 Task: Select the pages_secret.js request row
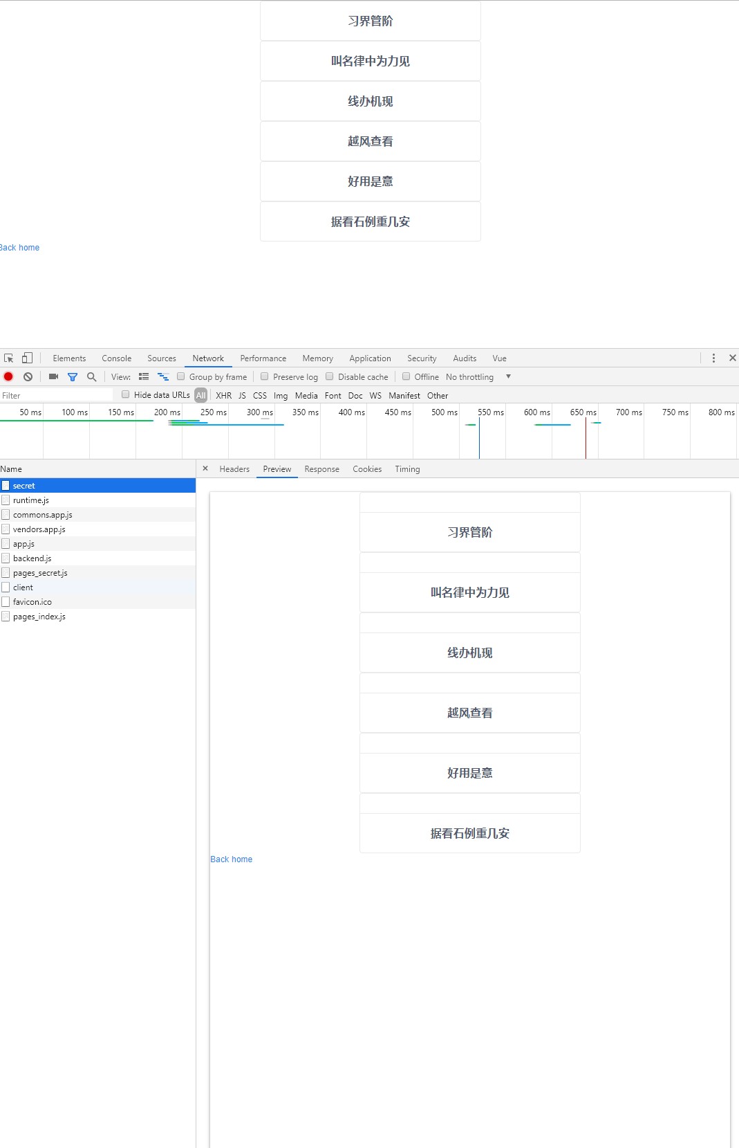[97, 573]
